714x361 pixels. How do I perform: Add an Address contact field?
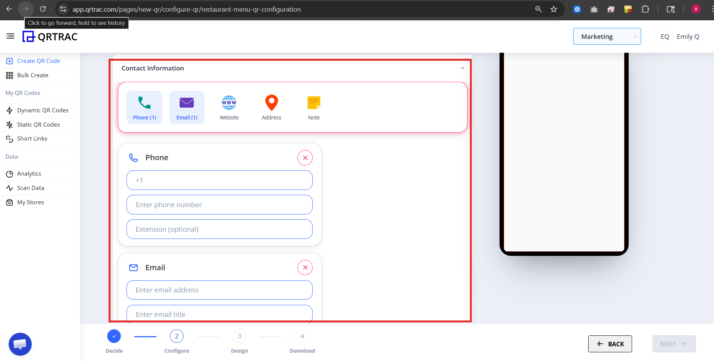(271, 107)
